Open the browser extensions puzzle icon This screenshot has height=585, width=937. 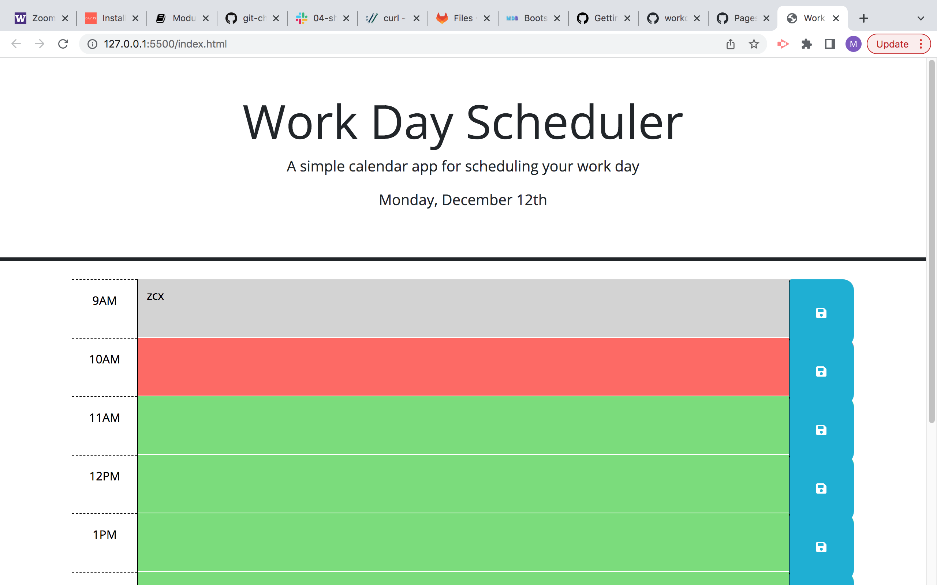click(807, 44)
